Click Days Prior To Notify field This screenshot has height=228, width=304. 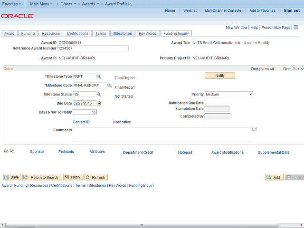[85, 112]
